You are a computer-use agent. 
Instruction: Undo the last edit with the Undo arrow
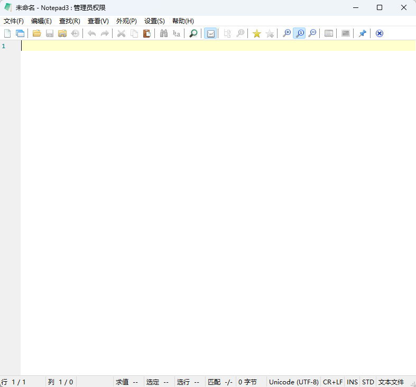click(92, 33)
